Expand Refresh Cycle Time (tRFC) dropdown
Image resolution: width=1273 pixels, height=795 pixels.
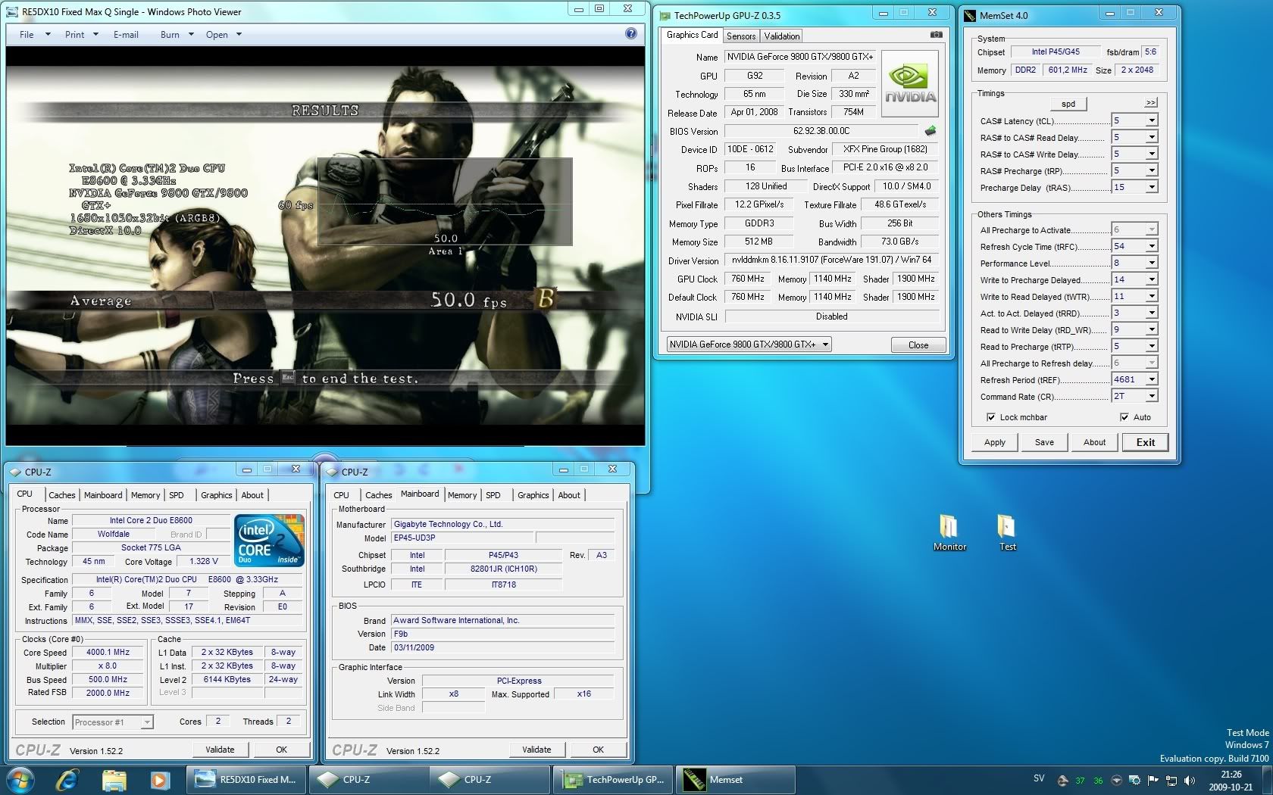[x=1152, y=246]
